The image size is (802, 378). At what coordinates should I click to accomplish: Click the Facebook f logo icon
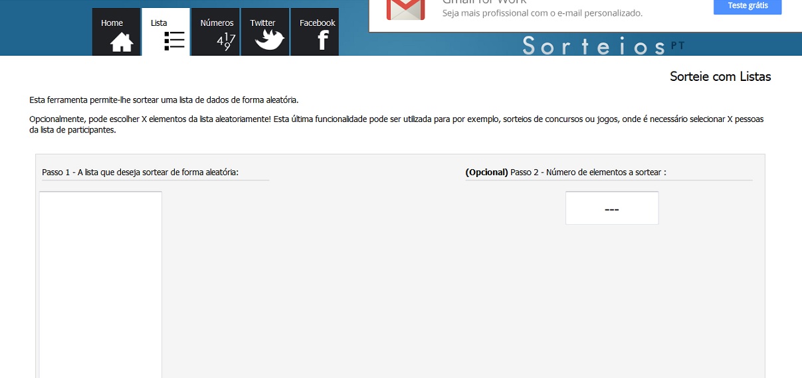tap(323, 41)
